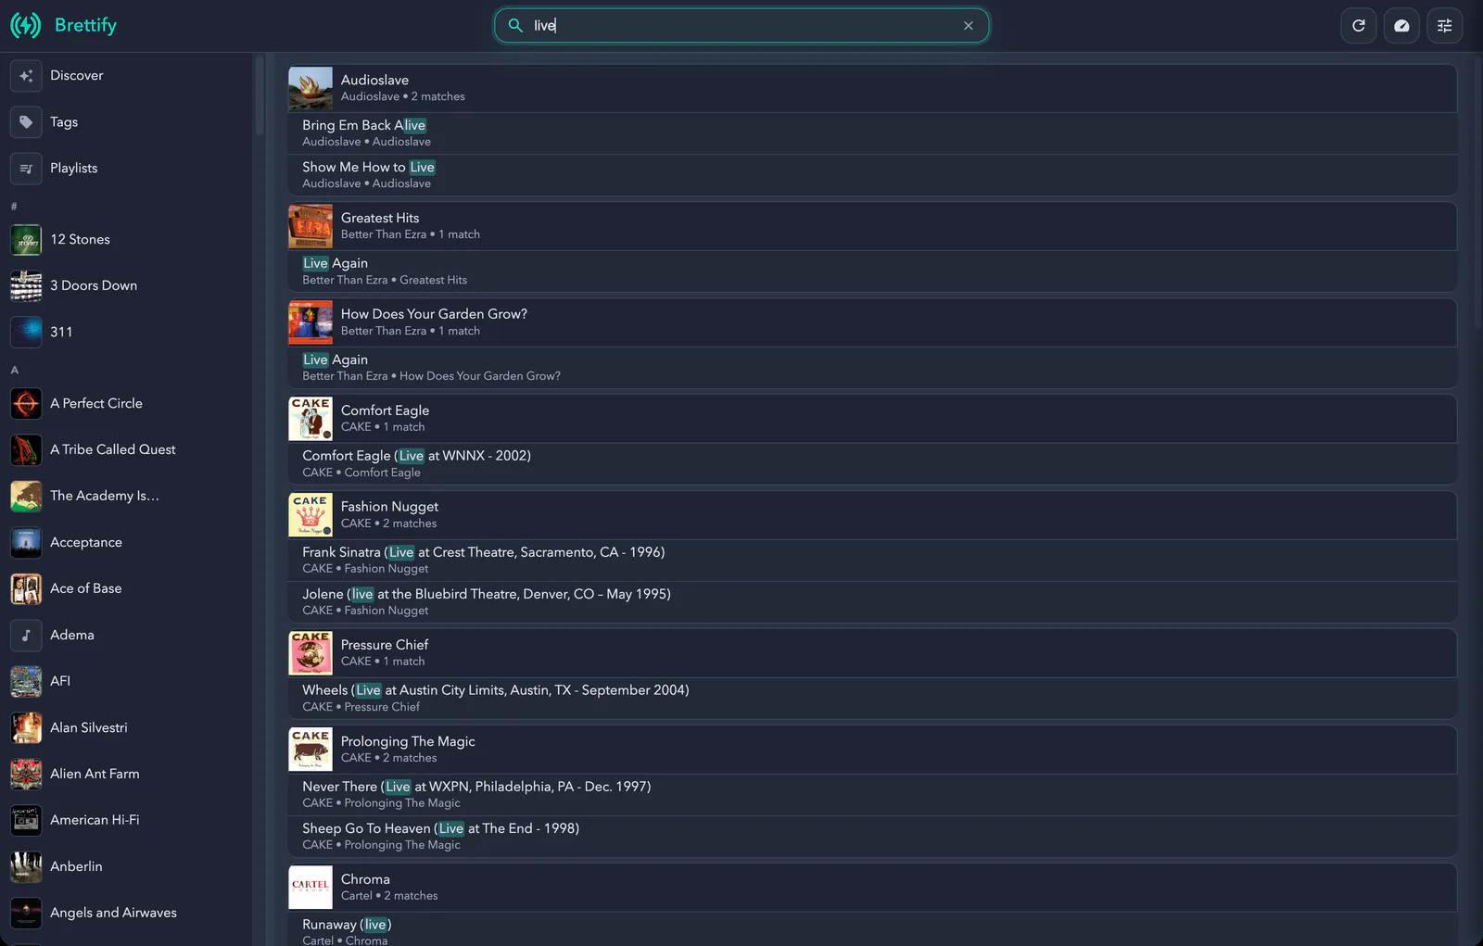The height and width of the screenshot is (946, 1483).
Task: Click the search magnifier icon
Action: click(x=516, y=26)
